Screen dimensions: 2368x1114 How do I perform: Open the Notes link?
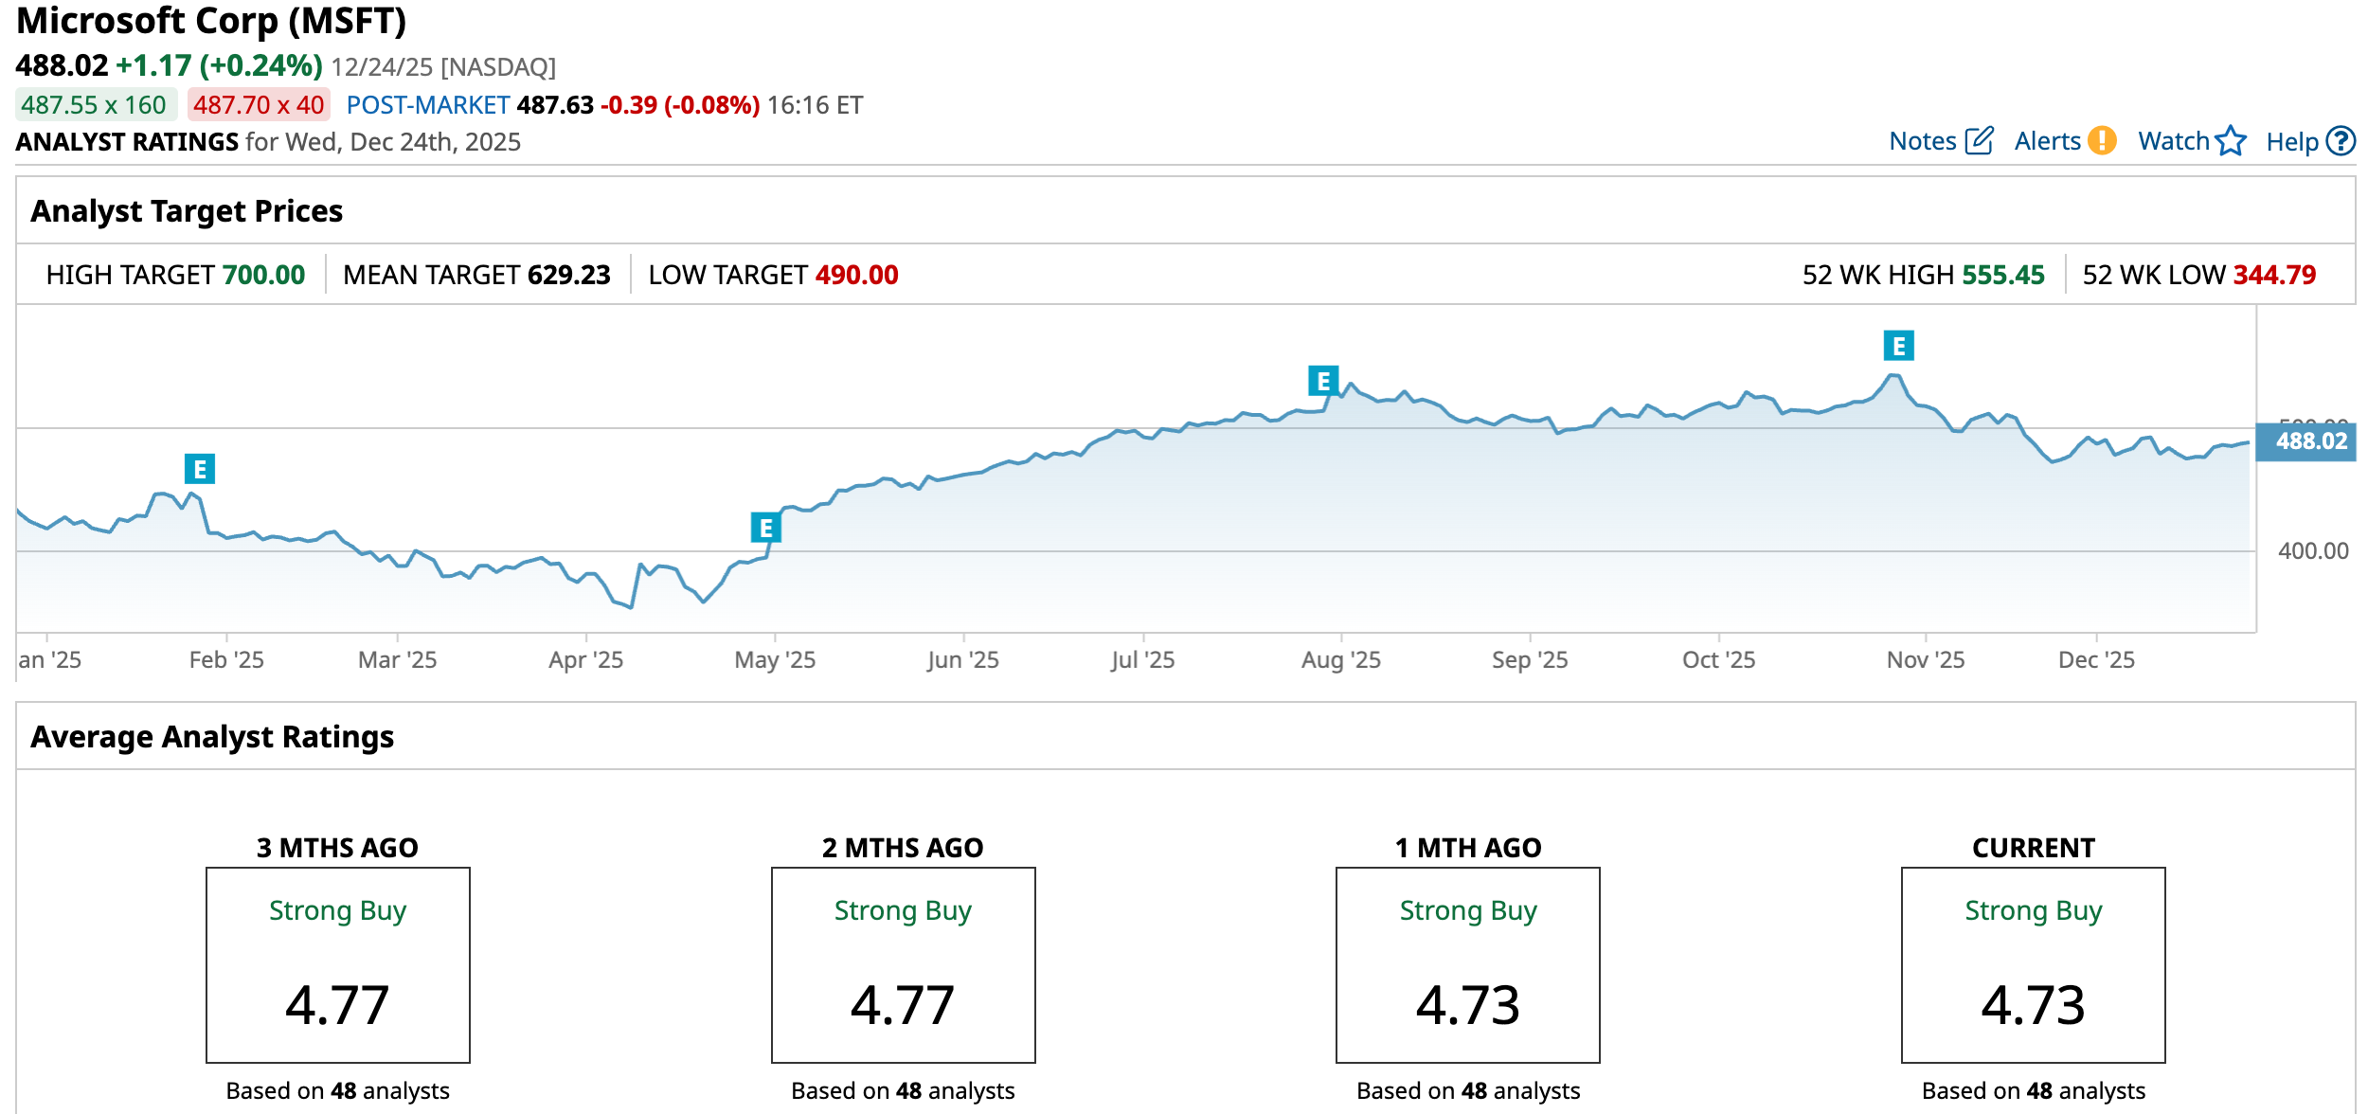click(x=1922, y=141)
